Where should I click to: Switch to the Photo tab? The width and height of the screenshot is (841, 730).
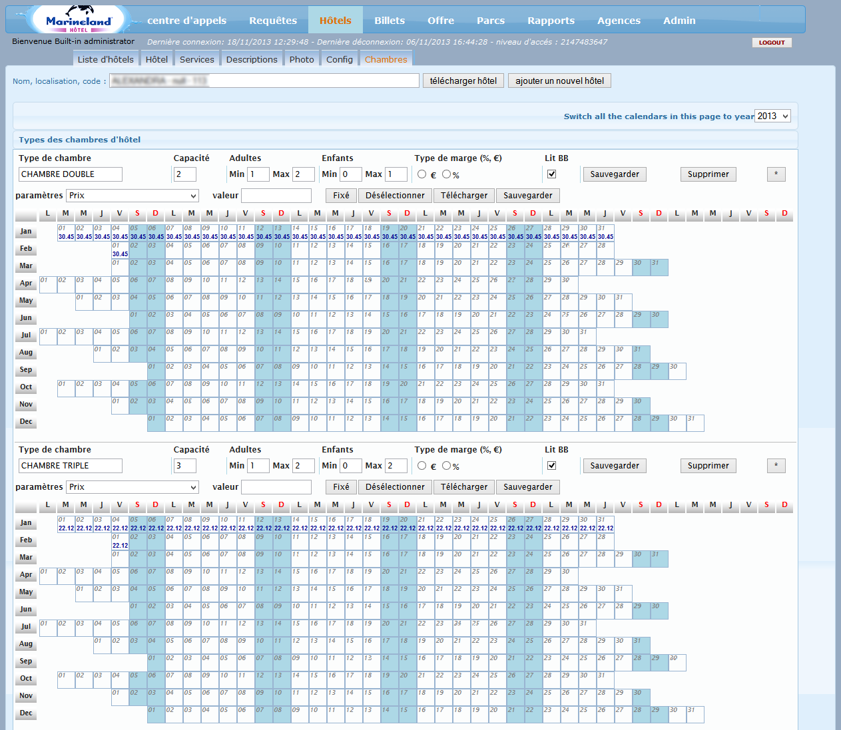tap(302, 59)
